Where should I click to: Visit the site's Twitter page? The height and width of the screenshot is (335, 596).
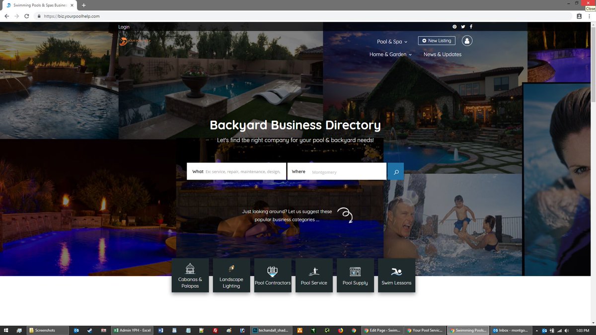tap(462, 26)
